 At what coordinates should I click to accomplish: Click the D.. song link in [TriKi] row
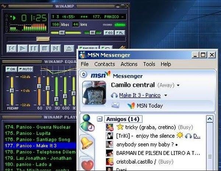point(197,136)
